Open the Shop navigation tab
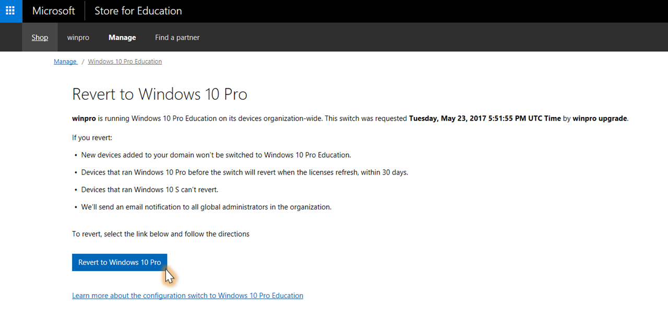 coord(40,38)
